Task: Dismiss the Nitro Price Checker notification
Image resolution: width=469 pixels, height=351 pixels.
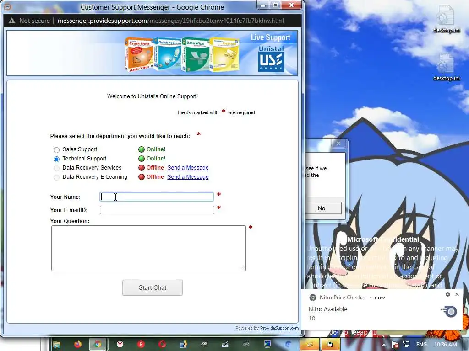Action: [457, 294]
